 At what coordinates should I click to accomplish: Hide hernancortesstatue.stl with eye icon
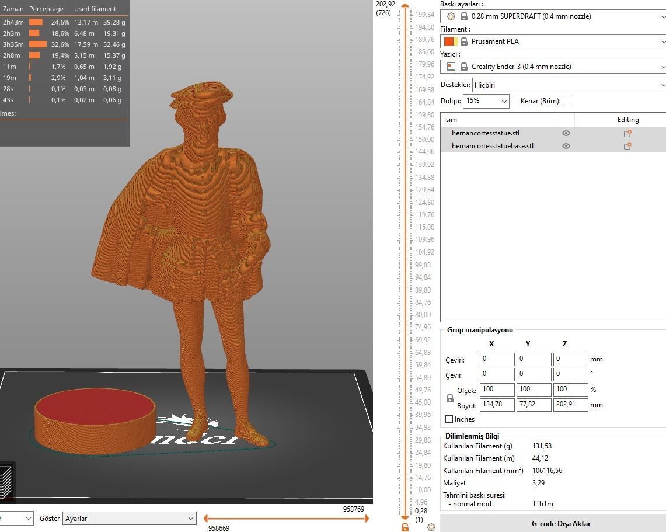pos(566,133)
